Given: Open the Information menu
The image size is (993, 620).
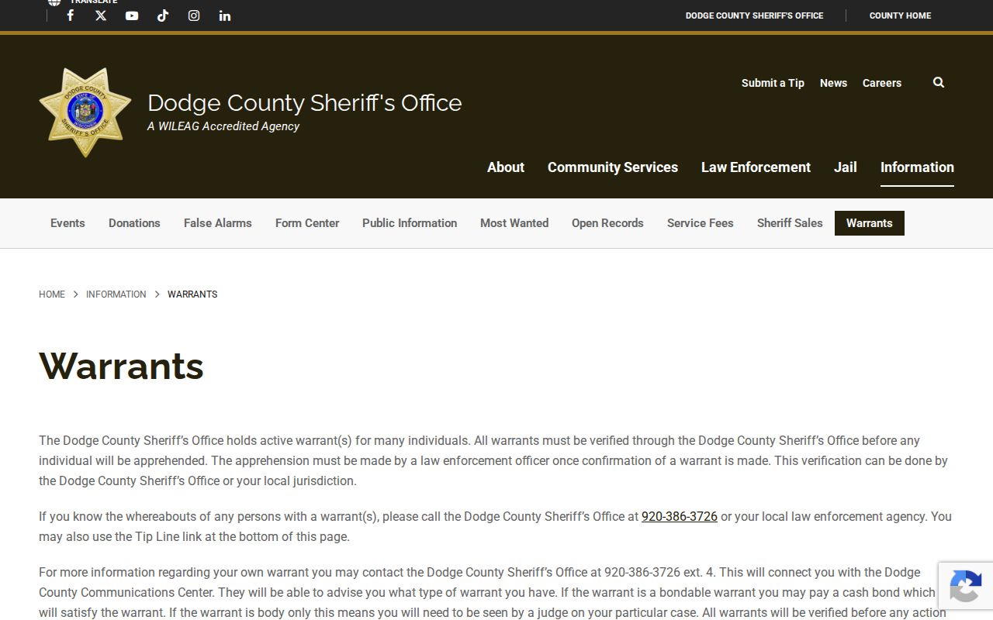Looking at the screenshot, I should (917, 167).
